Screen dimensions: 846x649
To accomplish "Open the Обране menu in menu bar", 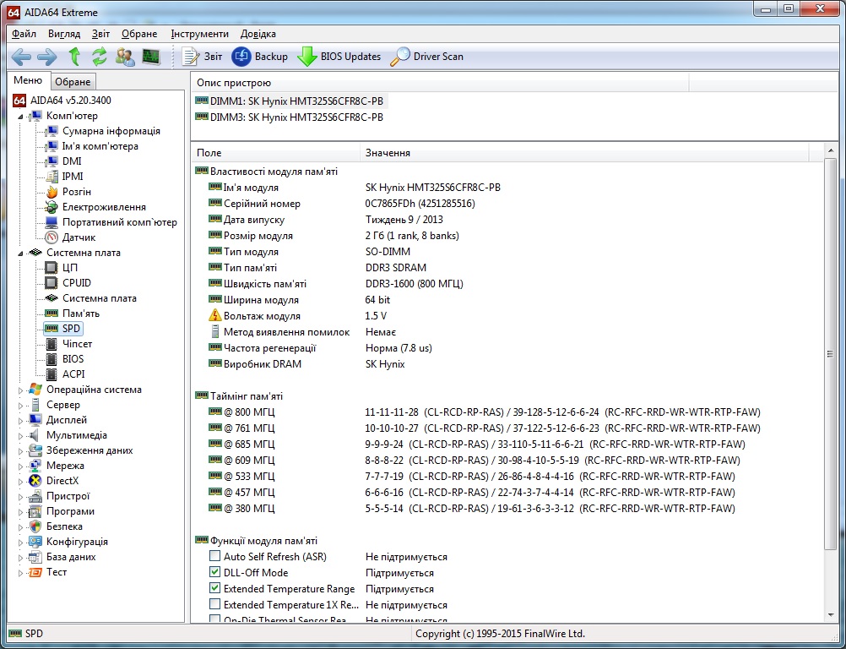I will coord(139,34).
